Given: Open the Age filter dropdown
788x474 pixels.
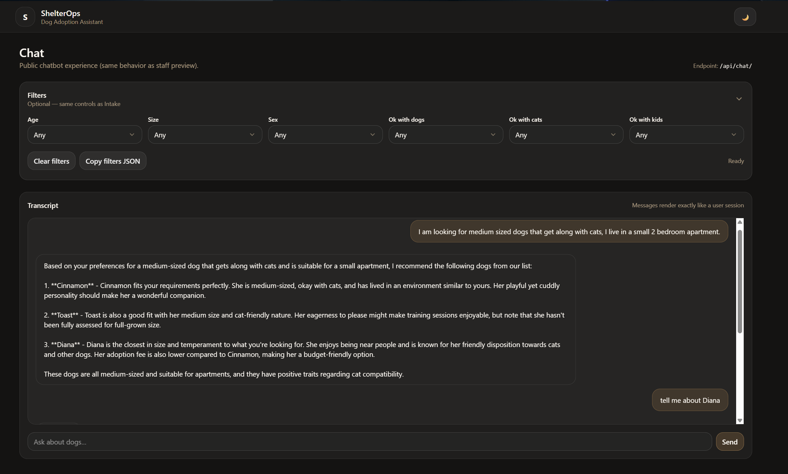Looking at the screenshot, I should click(x=84, y=135).
